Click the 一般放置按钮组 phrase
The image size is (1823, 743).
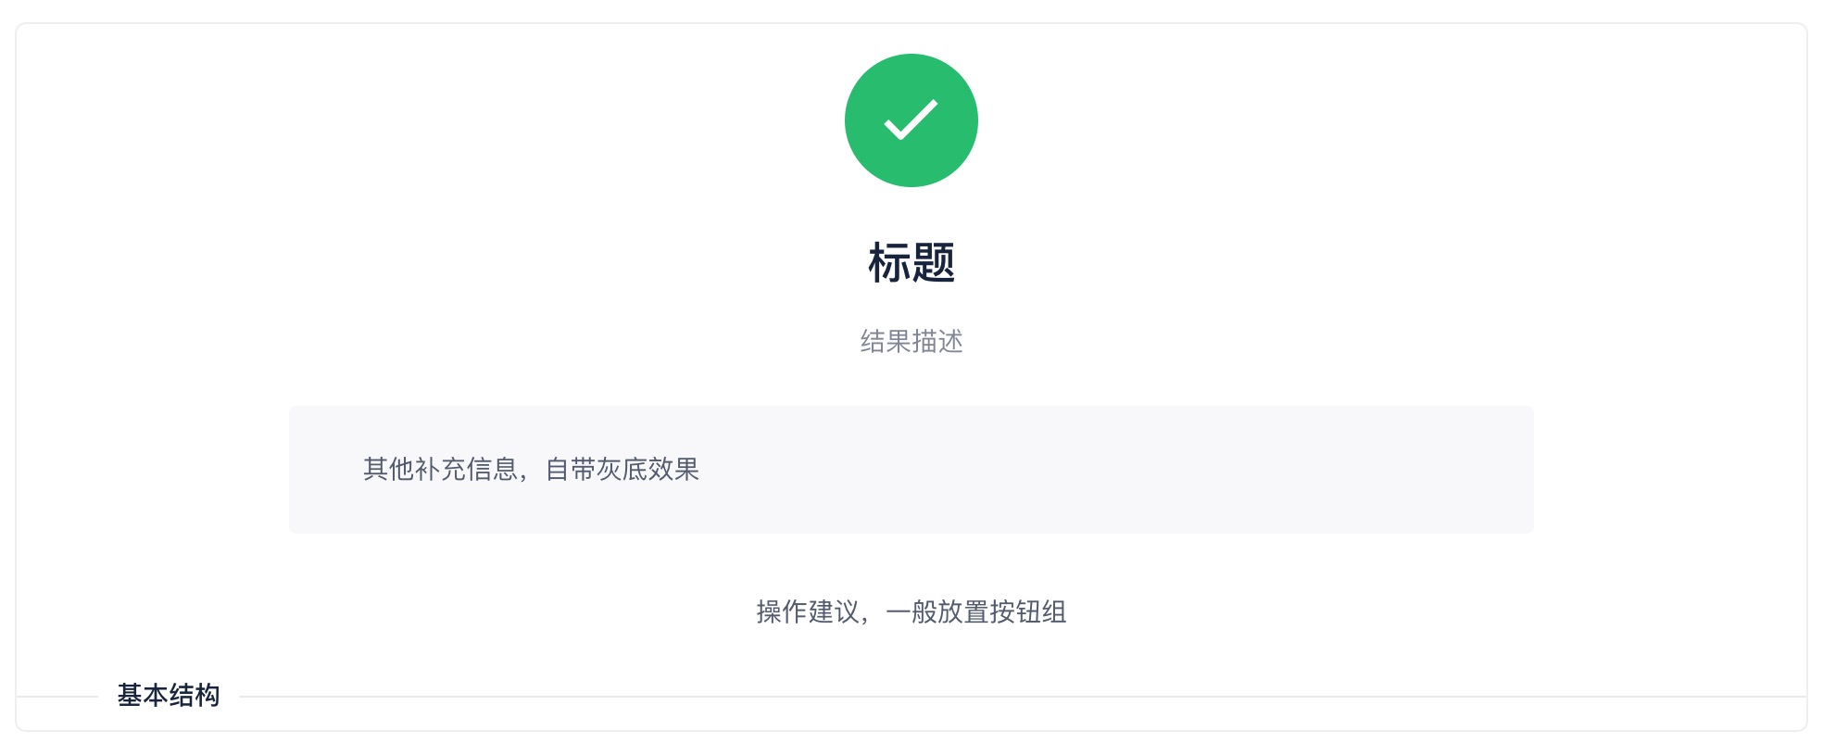(976, 612)
